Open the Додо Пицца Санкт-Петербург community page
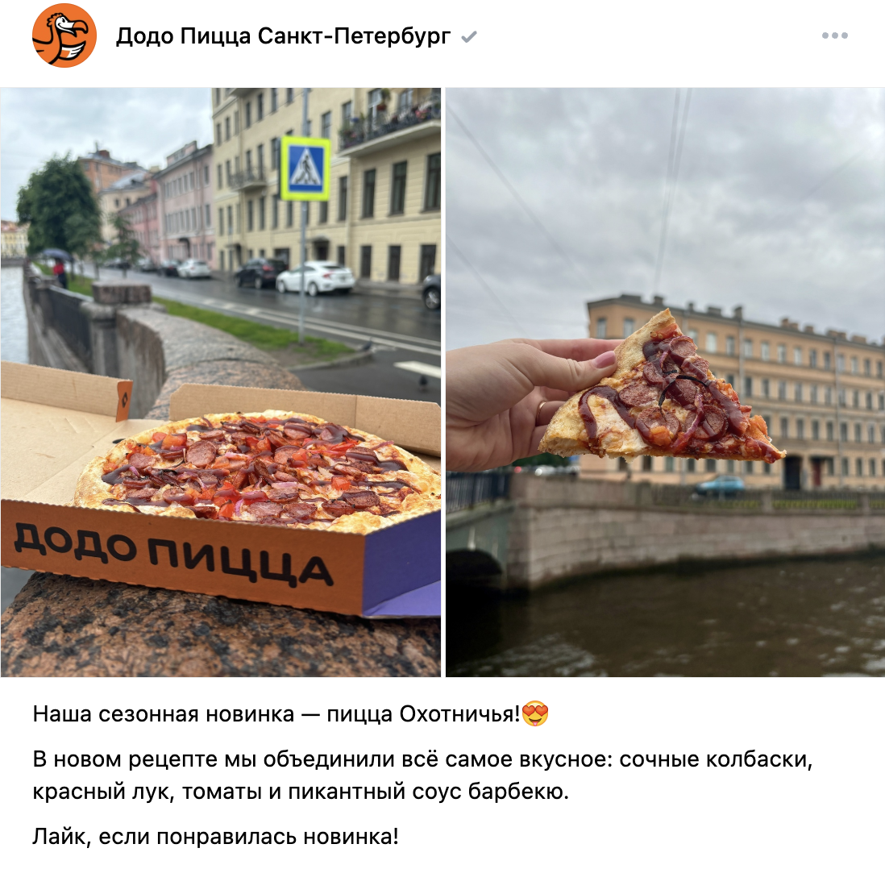Image resolution: width=885 pixels, height=869 pixels. tap(284, 36)
